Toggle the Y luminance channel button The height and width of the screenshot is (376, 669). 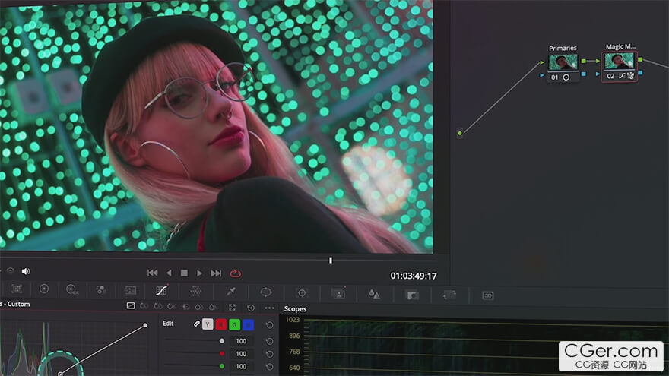[208, 324]
